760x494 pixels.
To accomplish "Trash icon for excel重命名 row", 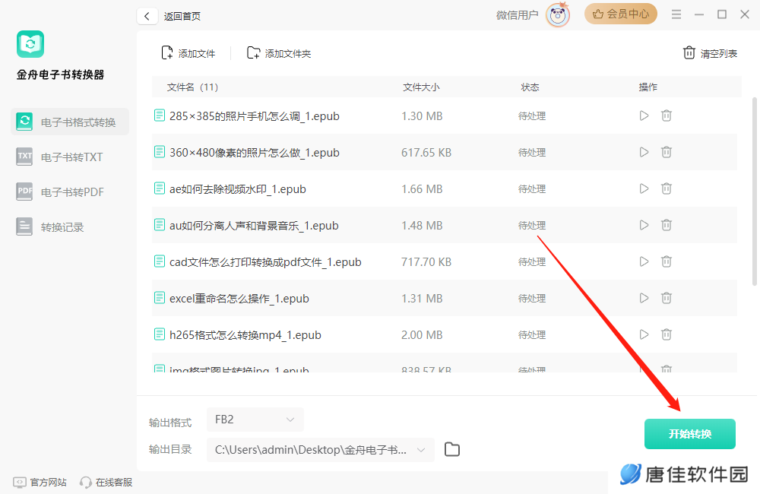I will [667, 298].
